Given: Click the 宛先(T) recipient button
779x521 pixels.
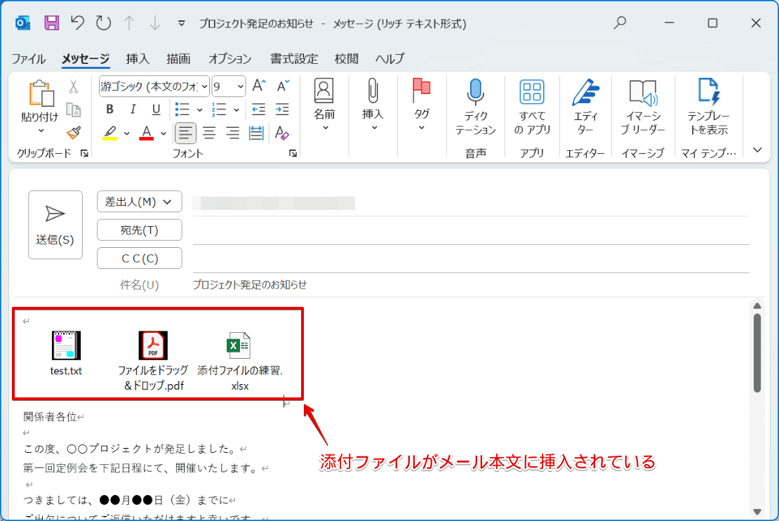Looking at the screenshot, I should click(x=139, y=230).
